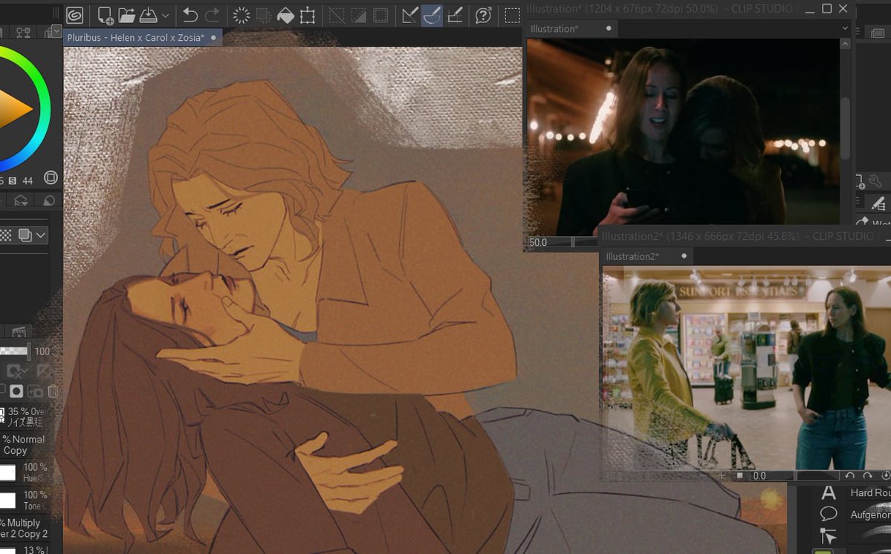891x554 pixels.
Task: Activate Scale/Rotate transform icon
Action: [x=308, y=16]
